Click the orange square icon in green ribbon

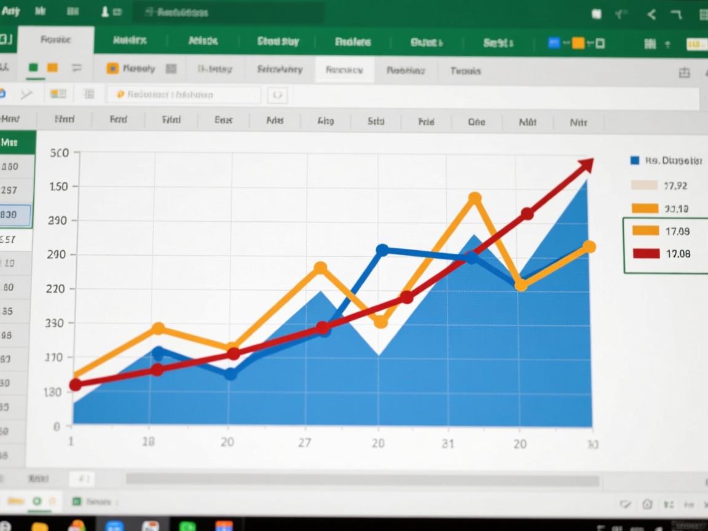[x=578, y=42]
